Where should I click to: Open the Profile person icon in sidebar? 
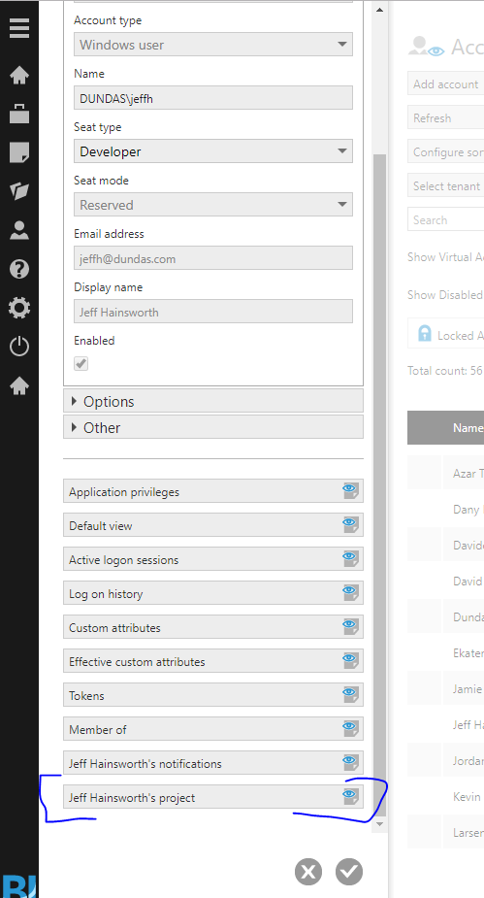tap(19, 230)
